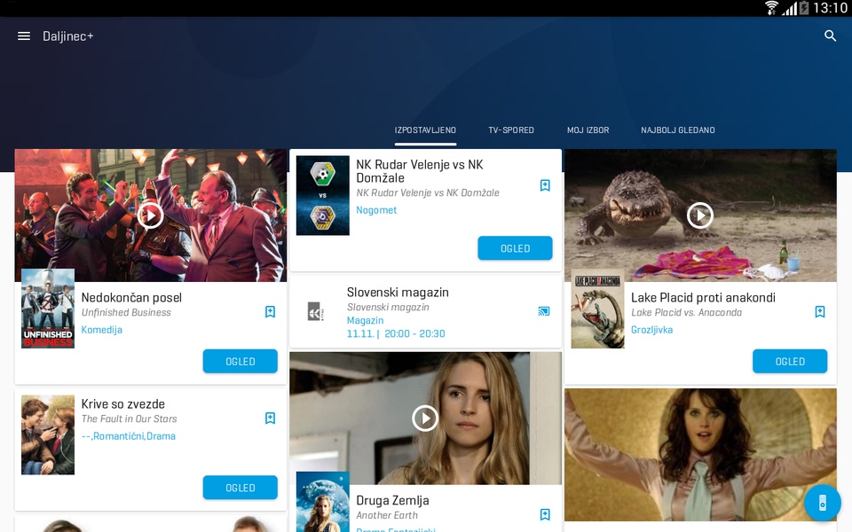Open the Druga Zemlja title

pos(392,500)
